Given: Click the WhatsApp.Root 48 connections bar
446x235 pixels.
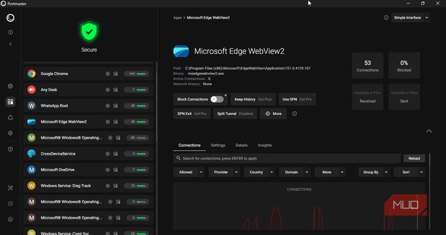Looking at the screenshot, I should (x=137, y=105).
